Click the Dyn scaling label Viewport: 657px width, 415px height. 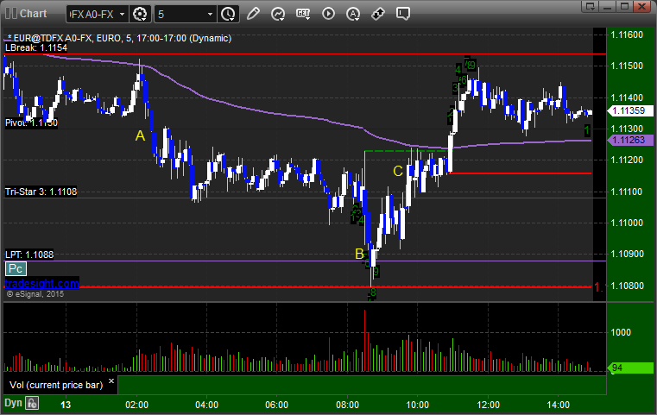[x=13, y=403]
